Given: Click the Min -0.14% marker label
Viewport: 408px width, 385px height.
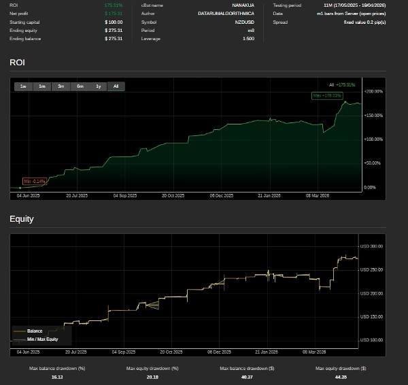Looking at the screenshot, I should (x=35, y=181).
